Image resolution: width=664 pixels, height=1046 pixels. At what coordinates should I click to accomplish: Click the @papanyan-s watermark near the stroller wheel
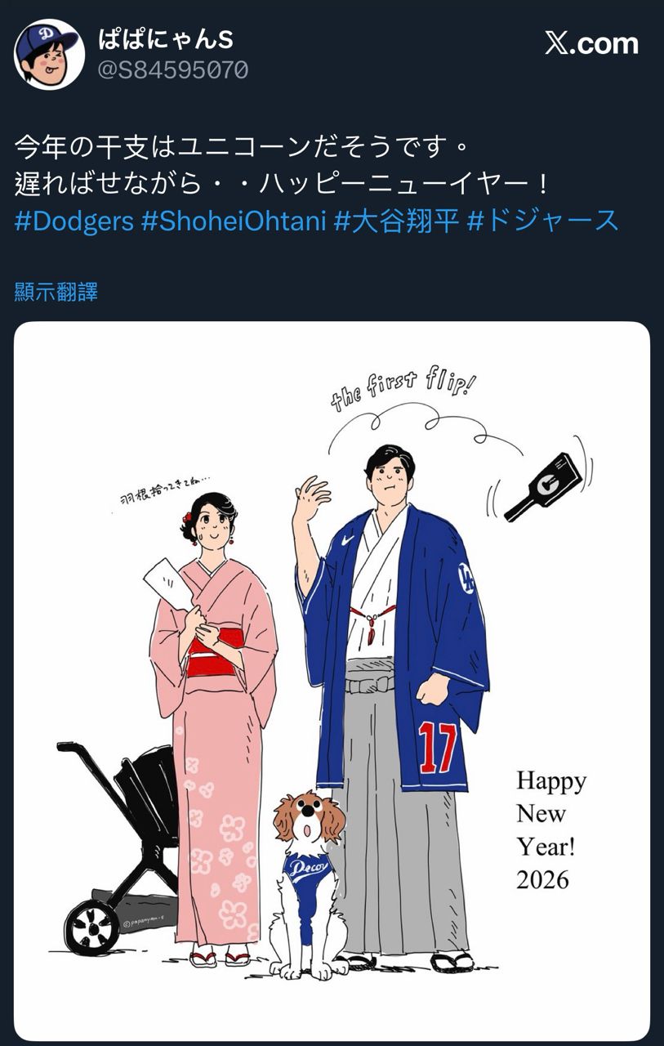coord(145,921)
